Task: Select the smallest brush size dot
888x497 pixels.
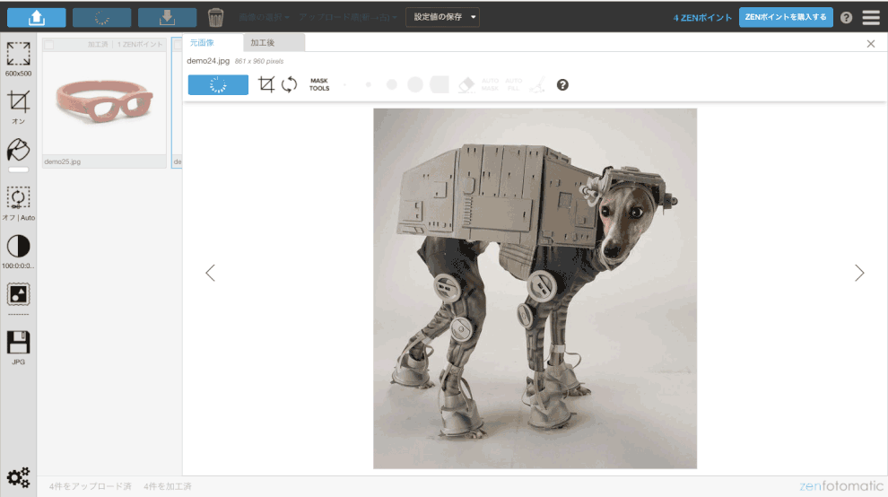Action: [345, 85]
